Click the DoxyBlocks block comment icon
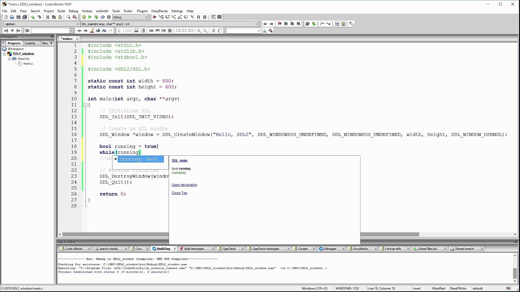520x292 pixels. (x=322, y=24)
